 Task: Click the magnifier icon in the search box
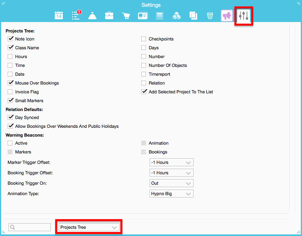coord(12,227)
